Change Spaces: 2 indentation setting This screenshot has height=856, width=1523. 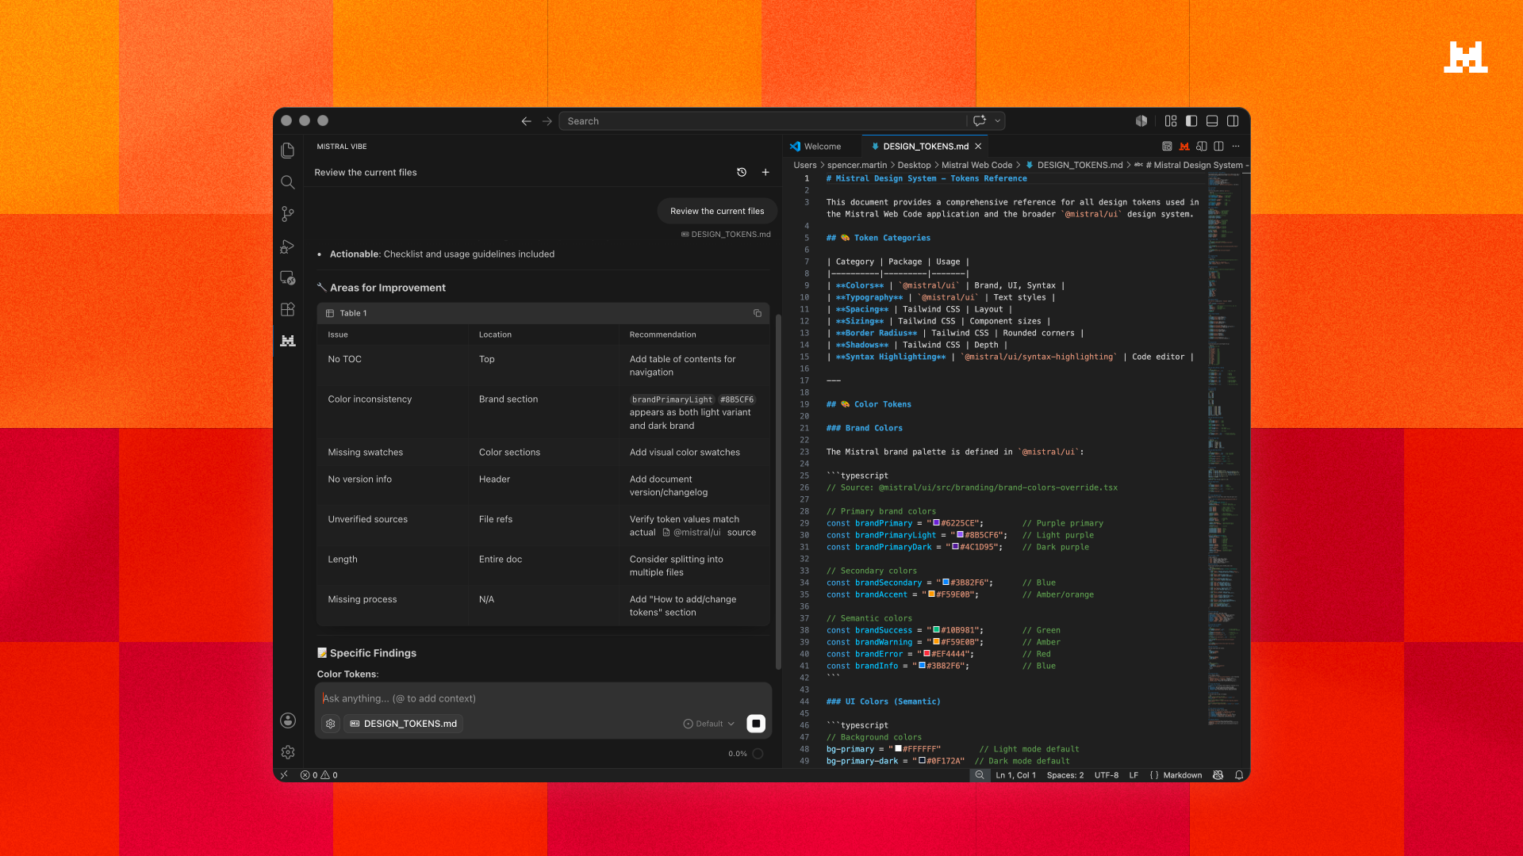click(x=1065, y=775)
